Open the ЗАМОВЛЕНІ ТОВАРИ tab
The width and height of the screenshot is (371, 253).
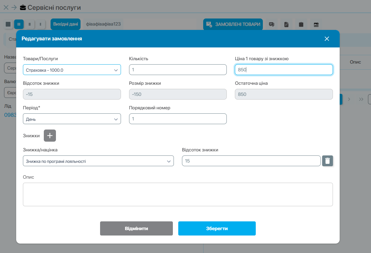[233, 24]
